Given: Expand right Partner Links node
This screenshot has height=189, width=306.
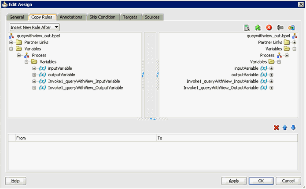Looking at the screenshot, I should pyautogui.click(x=295, y=43).
